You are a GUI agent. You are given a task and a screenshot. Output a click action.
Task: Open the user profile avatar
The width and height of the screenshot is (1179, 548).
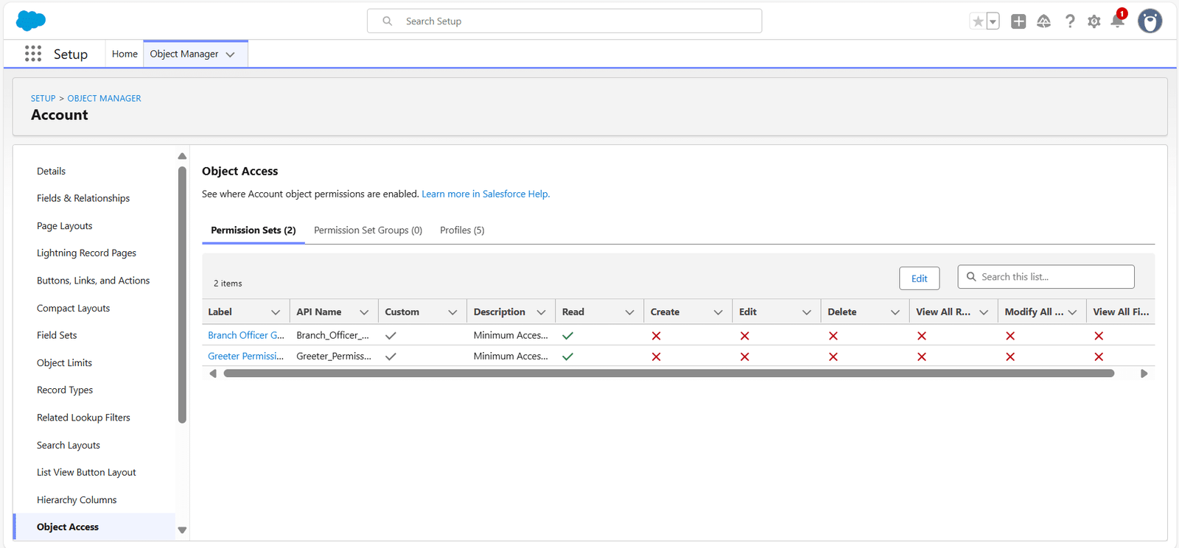coord(1150,21)
